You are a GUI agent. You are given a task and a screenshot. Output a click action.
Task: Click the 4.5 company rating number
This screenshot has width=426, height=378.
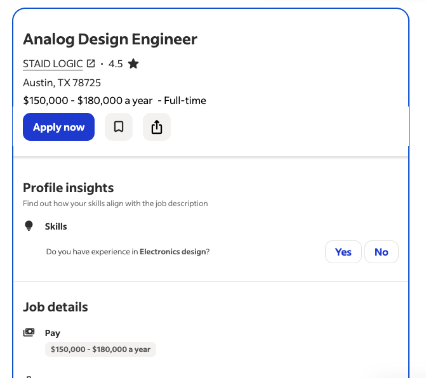point(116,63)
